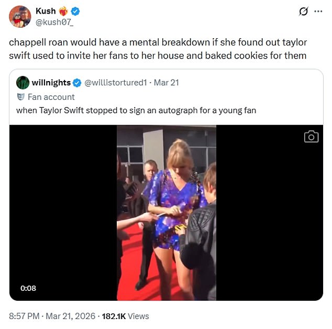Image resolution: width=332 pixels, height=329 pixels.
Task: Open the willnights avatar in quoted post
Action: 23,83
